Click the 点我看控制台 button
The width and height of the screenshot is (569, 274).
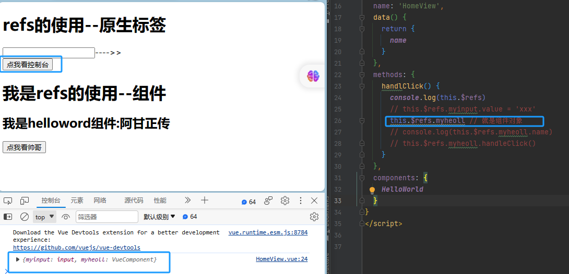click(28, 65)
